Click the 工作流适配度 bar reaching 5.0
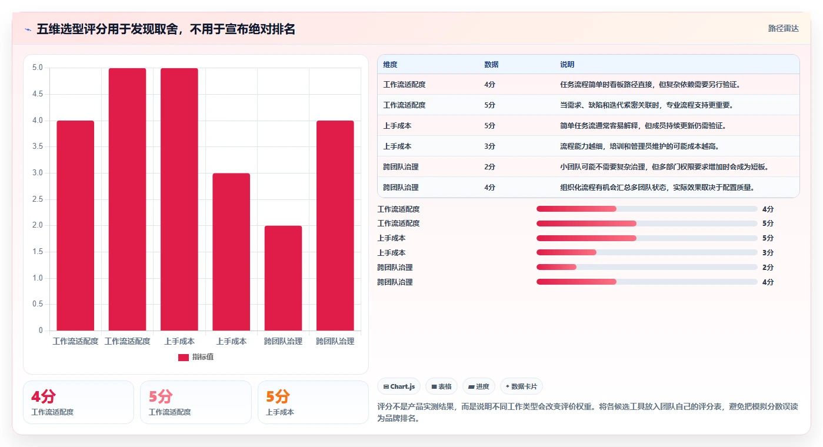Viewport: 823px width, 447px height. click(x=127, y=199)
